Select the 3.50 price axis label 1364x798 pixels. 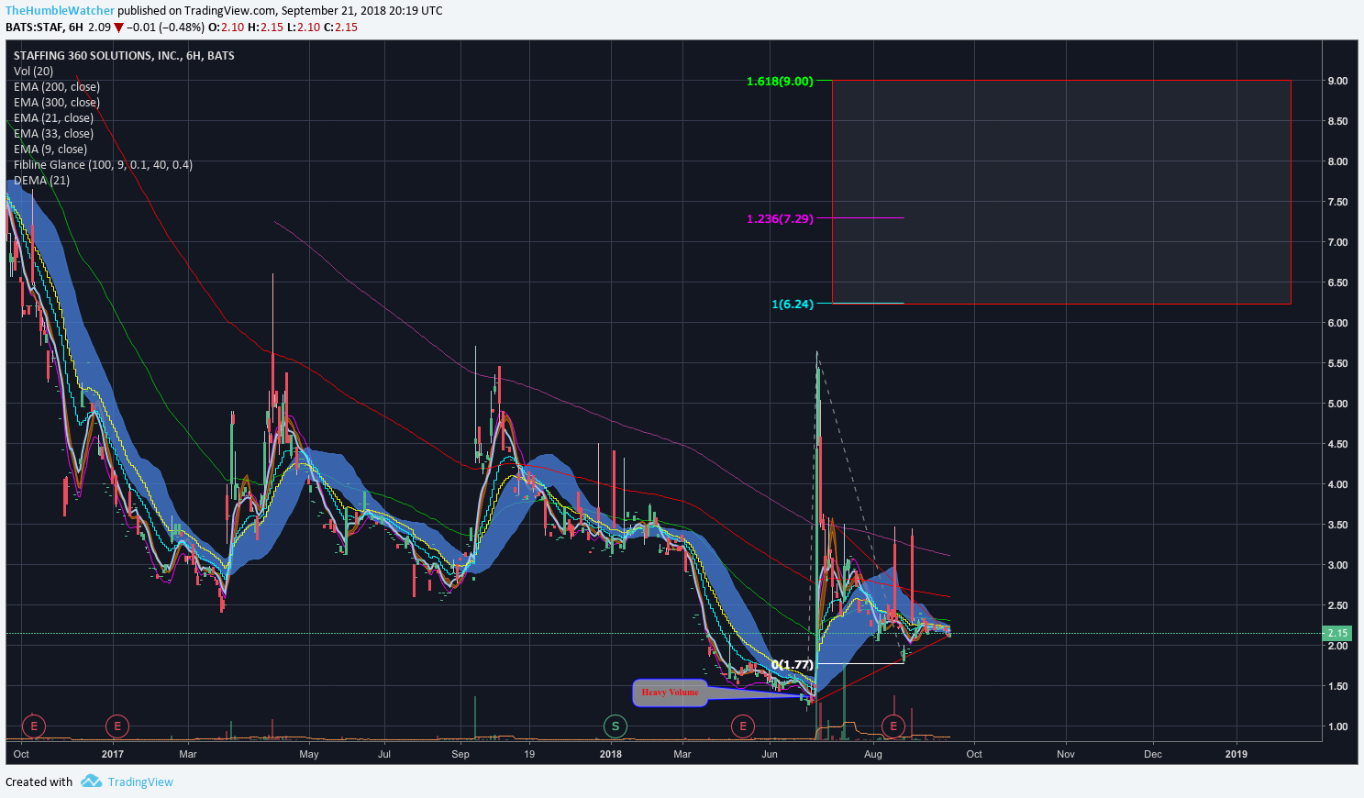tap(1337, 525)
